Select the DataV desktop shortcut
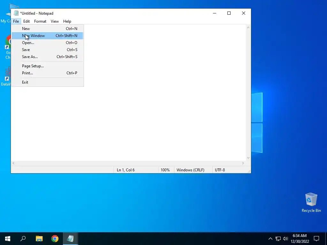 pyautogui.click(x=6, y=76)
